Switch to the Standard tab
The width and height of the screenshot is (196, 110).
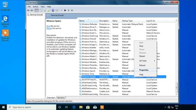(61, 98)
